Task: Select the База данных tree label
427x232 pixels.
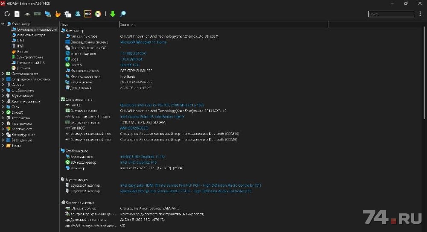Action: 21,140
